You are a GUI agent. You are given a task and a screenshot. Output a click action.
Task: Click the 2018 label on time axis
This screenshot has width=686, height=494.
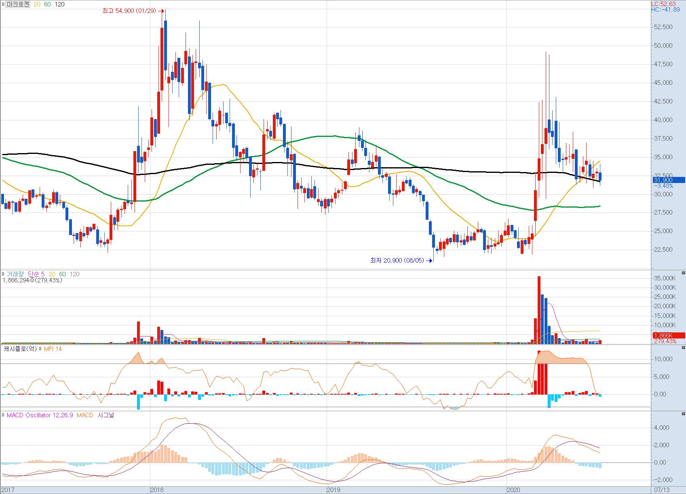pos(156,490)
